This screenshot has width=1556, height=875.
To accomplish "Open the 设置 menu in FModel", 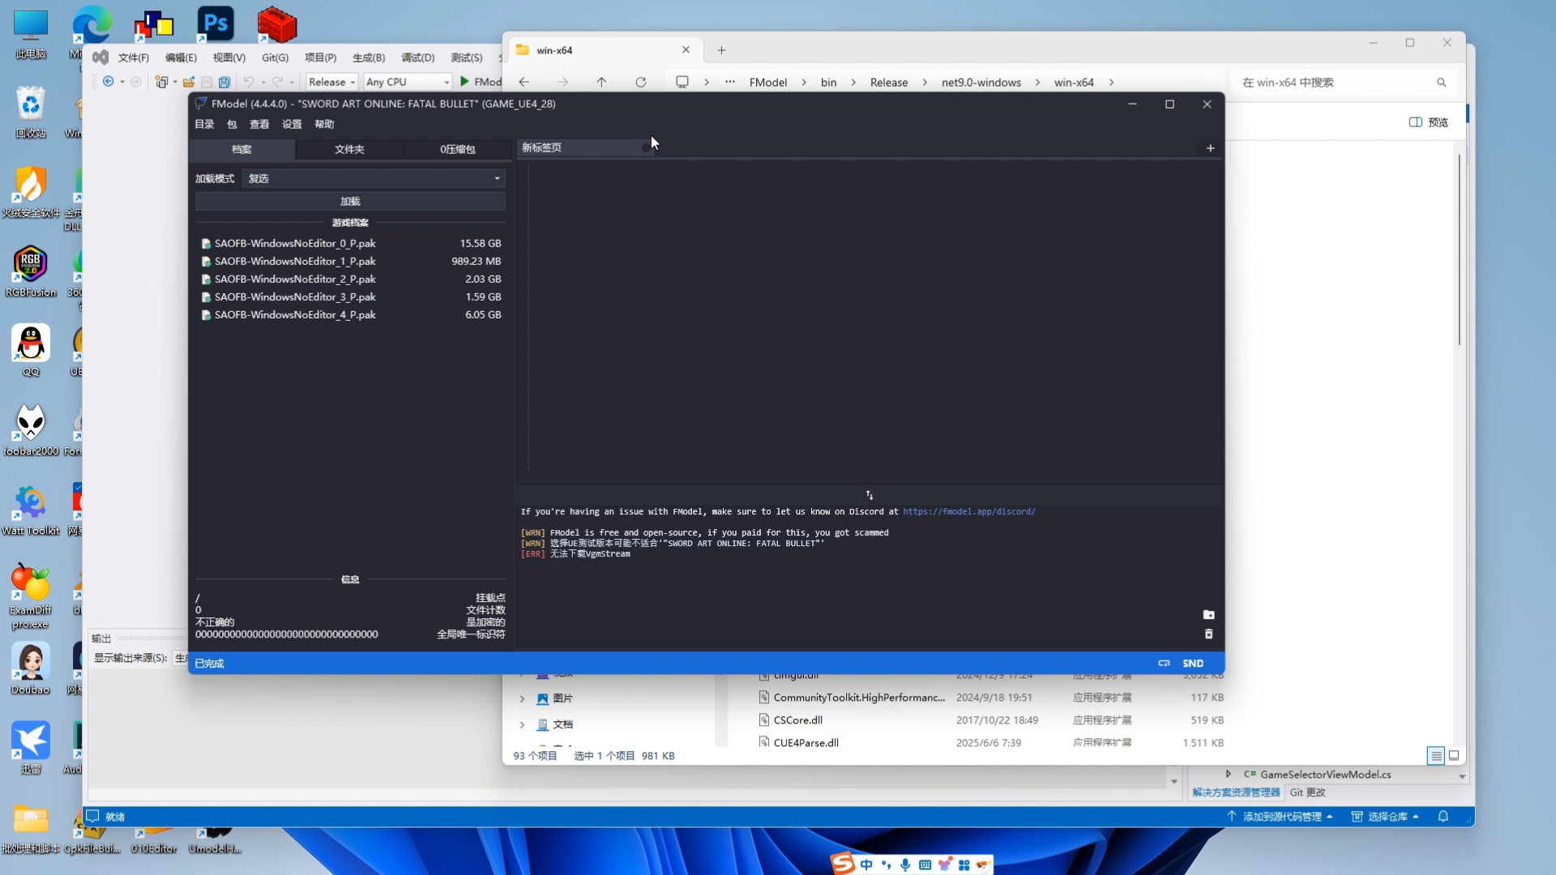I will pyautogui.click(x=292, y=125).
